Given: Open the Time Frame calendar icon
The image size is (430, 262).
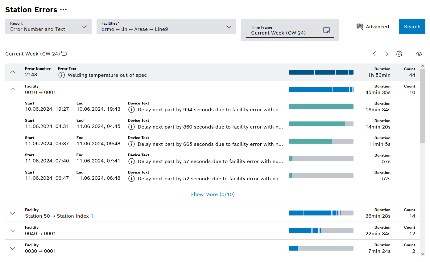Looking at the screenshot, I should pyautogui.click(x=326, y=30).
